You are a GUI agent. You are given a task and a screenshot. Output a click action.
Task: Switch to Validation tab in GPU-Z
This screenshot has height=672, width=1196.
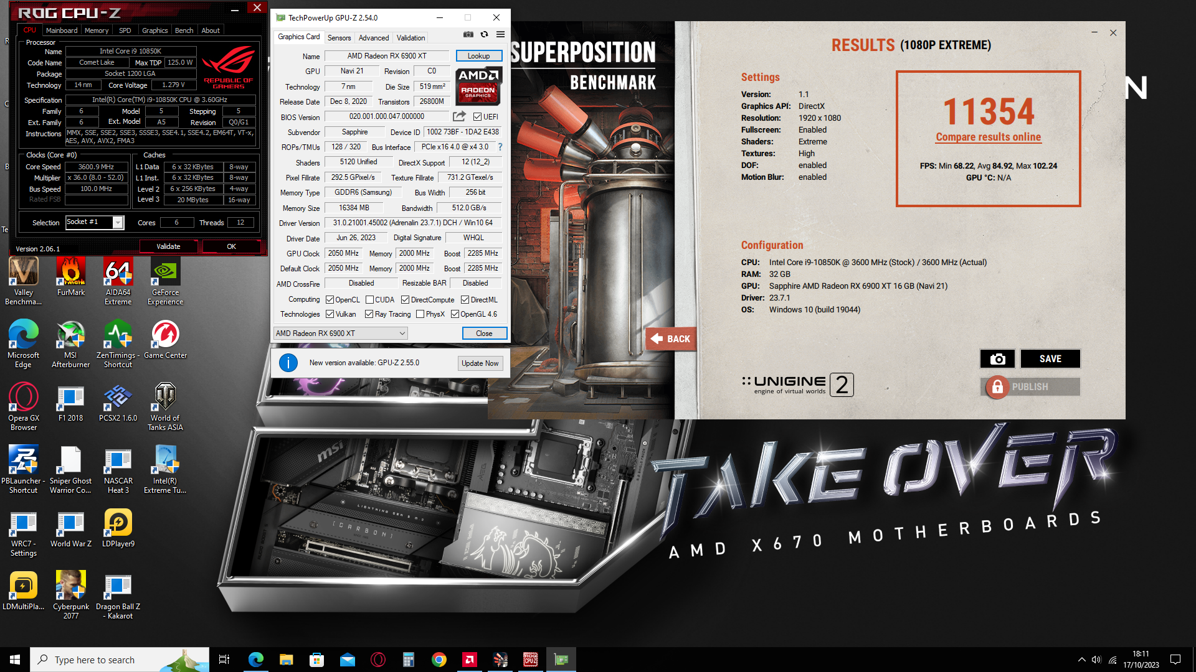[x=411, y=38]
